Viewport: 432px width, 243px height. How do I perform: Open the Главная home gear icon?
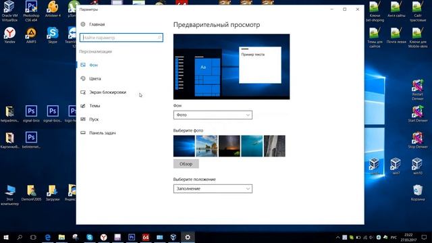click(x=83, y=24)
